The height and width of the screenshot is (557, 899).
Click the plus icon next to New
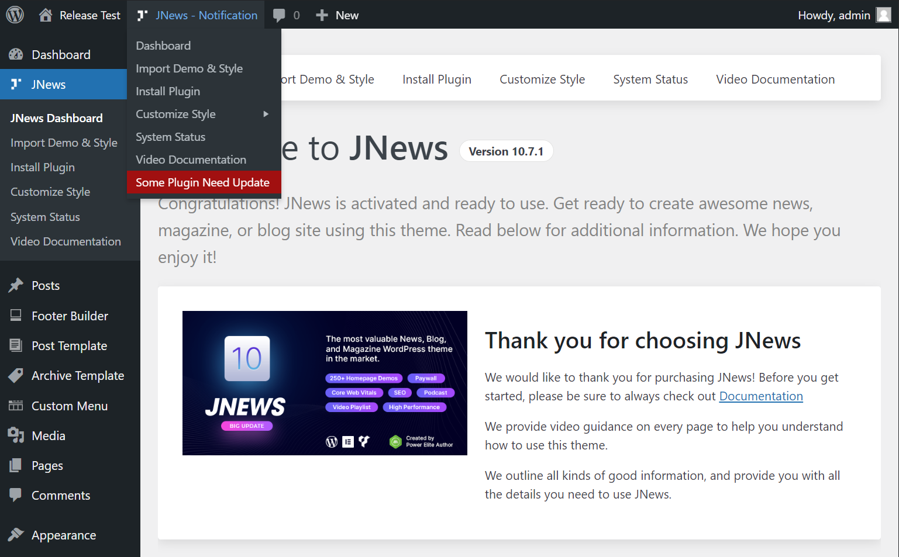pyautogui.click(x=322, y=15)
